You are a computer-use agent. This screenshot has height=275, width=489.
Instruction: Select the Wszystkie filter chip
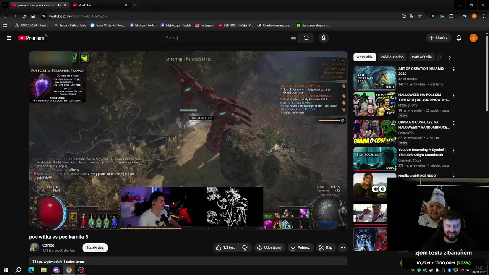pos(364,57)
